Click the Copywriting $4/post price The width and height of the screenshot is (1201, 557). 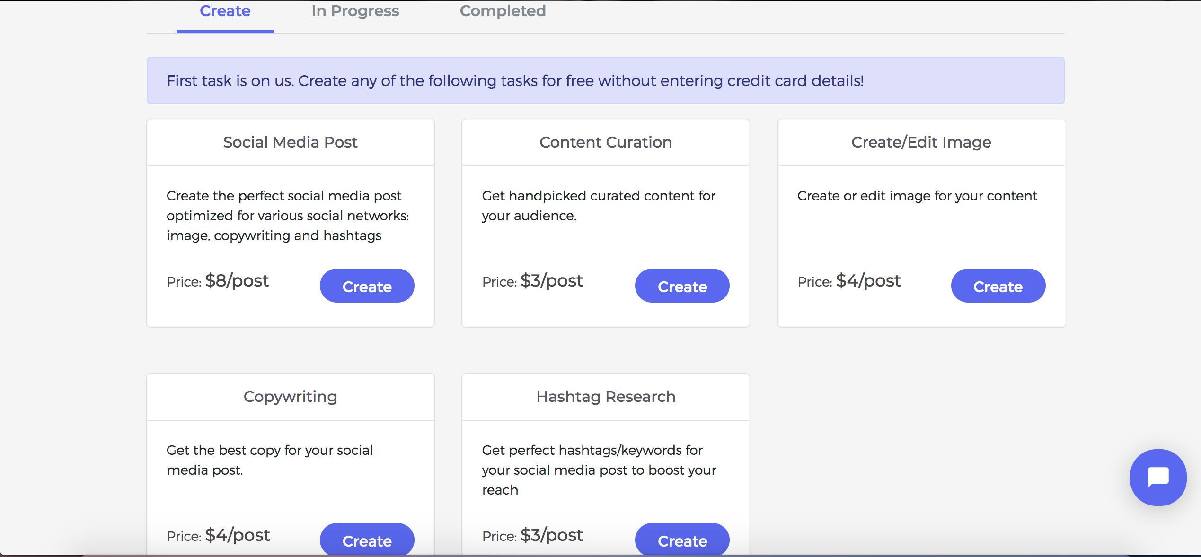pyautogui.click(x=238, y=535)
